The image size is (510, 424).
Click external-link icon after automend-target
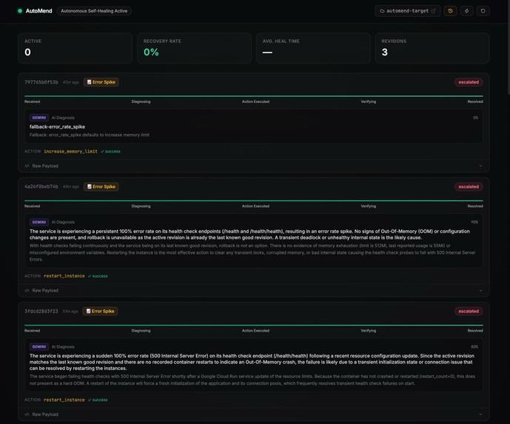pyautogui.click(x=433, y=11)
